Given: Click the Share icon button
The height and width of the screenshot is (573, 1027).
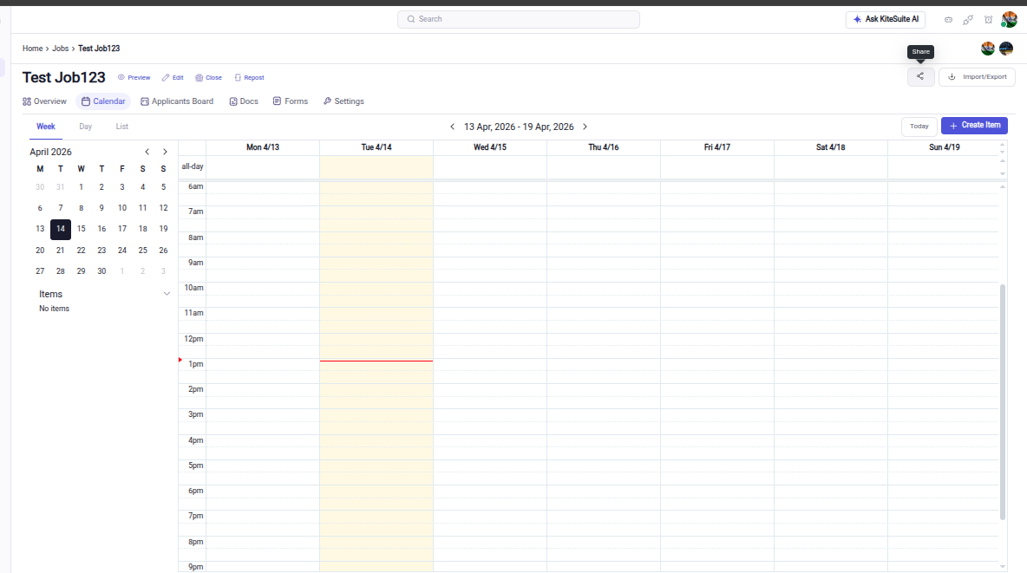Looking at the screenshot, I should pyautogui.click(x=920, y=76).
